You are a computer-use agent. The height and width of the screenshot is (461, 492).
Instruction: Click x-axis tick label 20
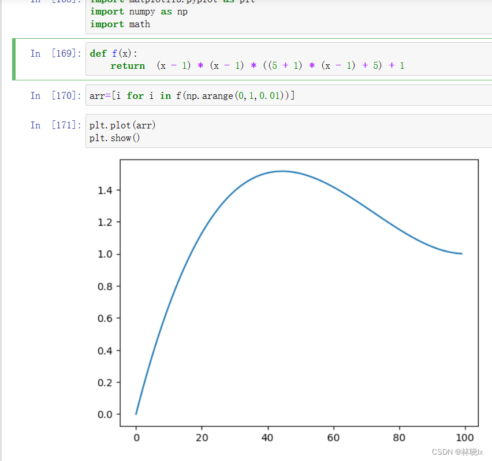(x=202, y=438)
